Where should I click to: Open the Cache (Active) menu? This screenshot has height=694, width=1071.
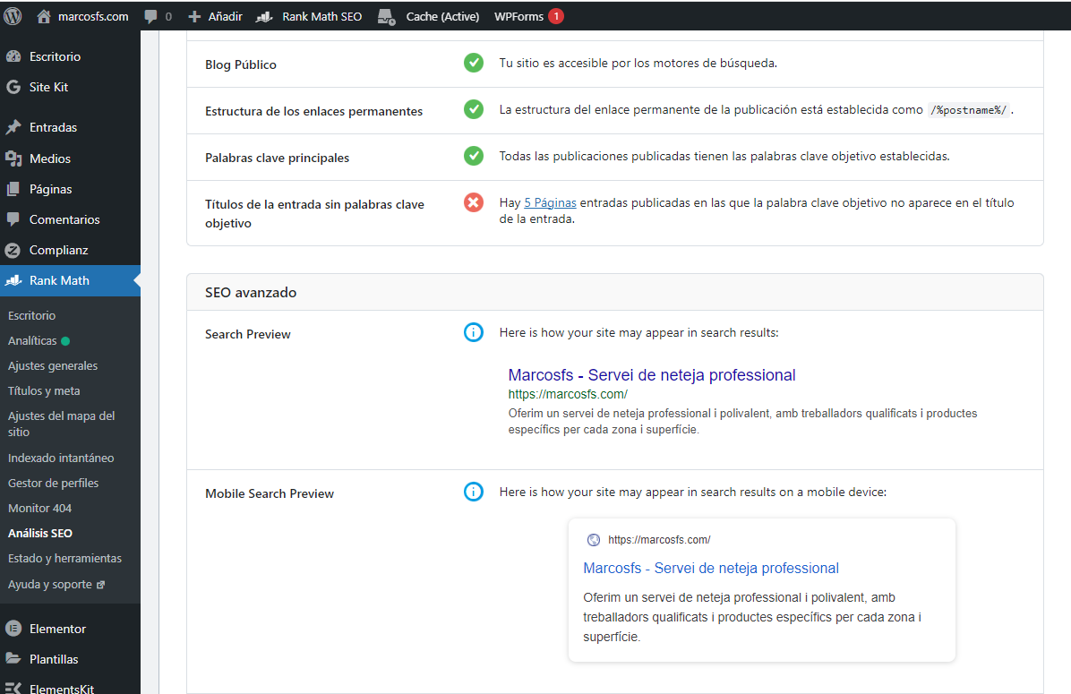click(x=428, y=16)
